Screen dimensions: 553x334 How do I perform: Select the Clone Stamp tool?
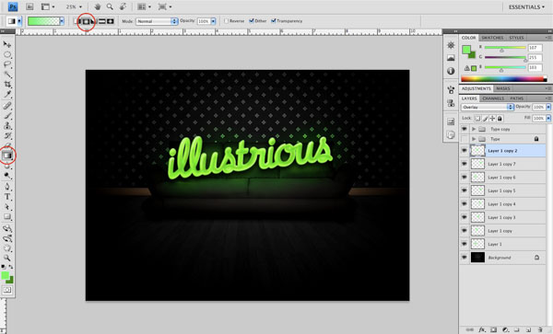pyautogui.click(x=7, y=126)
